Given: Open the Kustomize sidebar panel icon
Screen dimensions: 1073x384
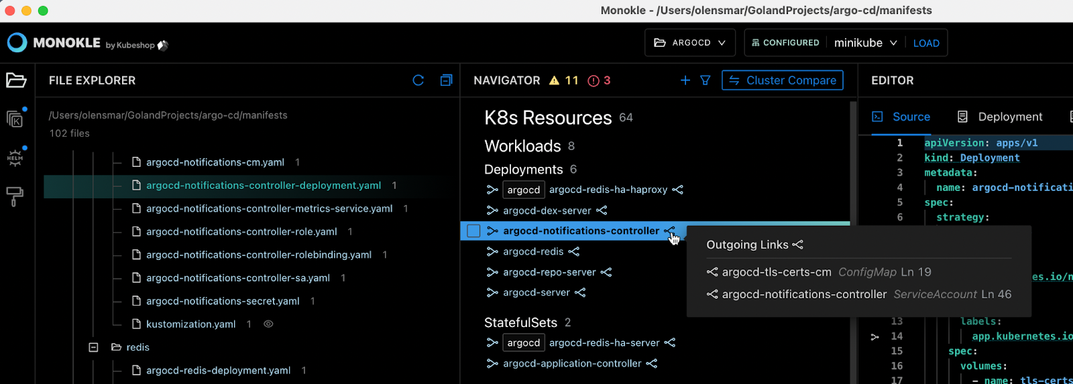Looking at the screenshot, I should tap(15, 119).
